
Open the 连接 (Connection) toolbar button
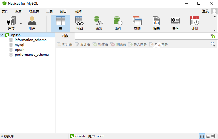[x=11, y=23]
